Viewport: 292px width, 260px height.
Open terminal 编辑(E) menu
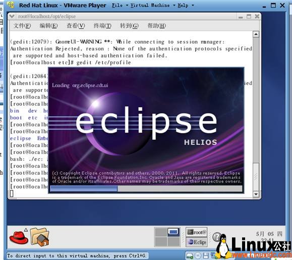(x=48, y=26)
